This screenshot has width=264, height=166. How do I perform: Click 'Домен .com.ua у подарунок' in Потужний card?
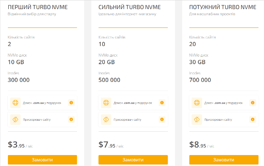(224, 103)
